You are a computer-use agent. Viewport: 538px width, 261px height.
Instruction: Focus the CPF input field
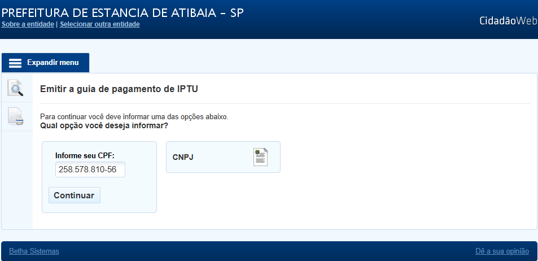(90, 169)
